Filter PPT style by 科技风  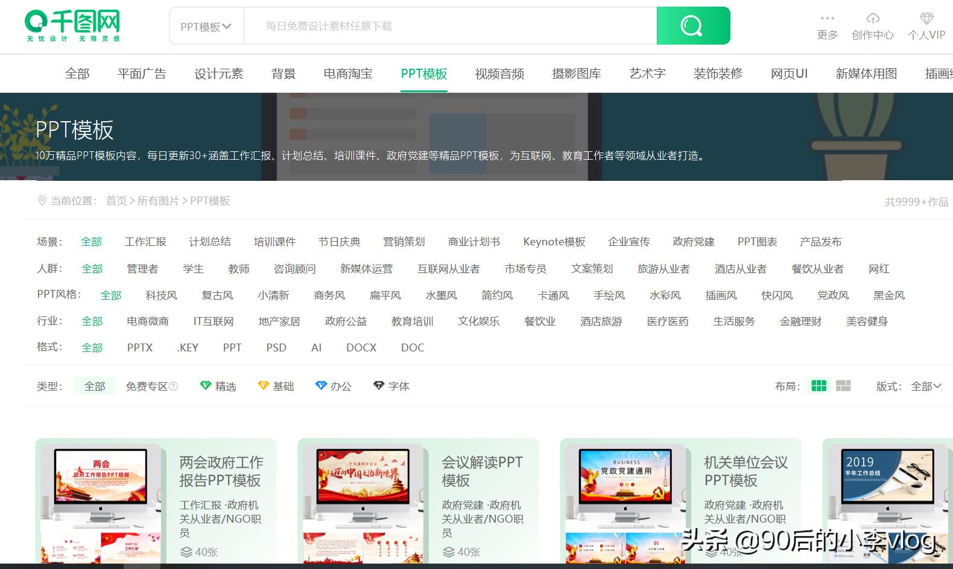point(161,295)
